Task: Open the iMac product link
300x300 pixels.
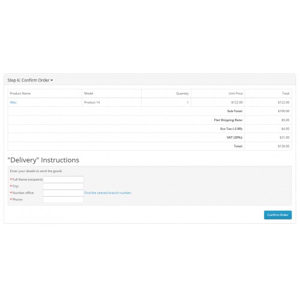Action: tap(13, 103)
